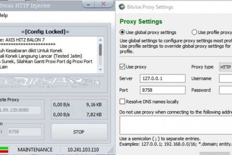Click the MAINTENANCE status bar text
The height and width of the screenshot is (155, 232).
tap(35, 150)
